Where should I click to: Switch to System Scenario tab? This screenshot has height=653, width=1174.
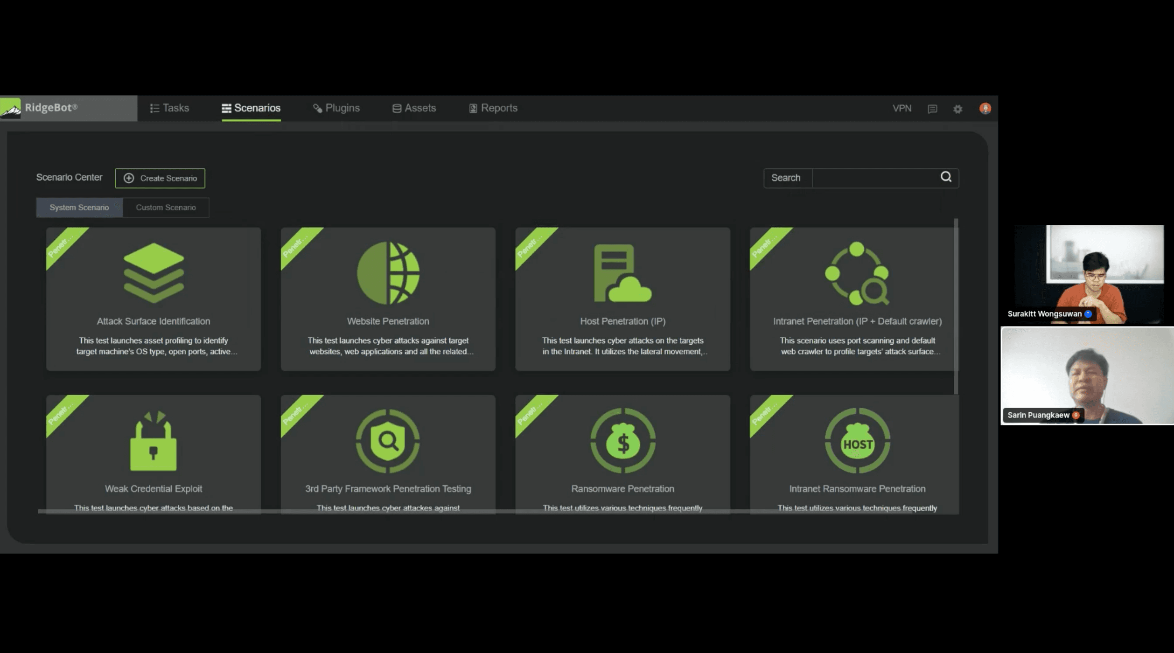79,208
